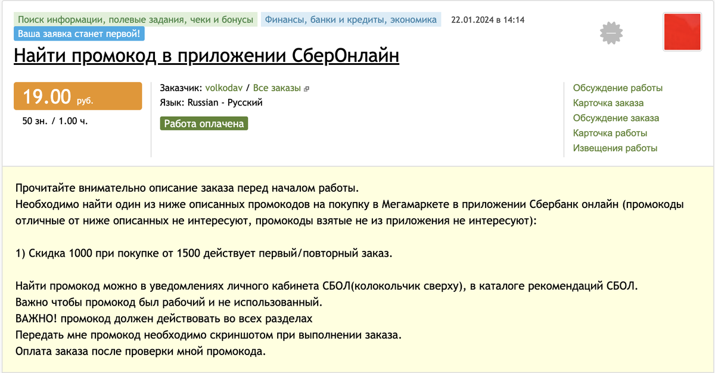Click the 'Заказчик:' label

tap(181, 88)
